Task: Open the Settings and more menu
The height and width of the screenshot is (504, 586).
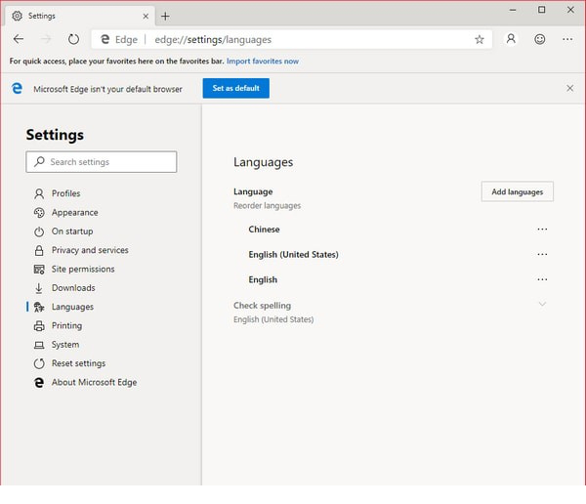Action: [567, 39]
